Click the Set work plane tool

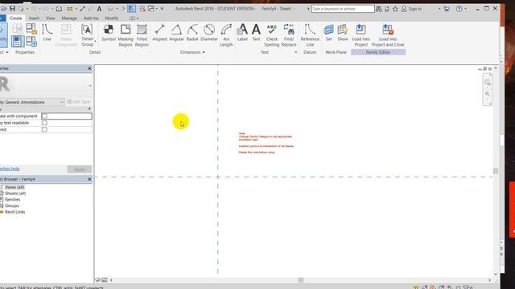point(329,32)
